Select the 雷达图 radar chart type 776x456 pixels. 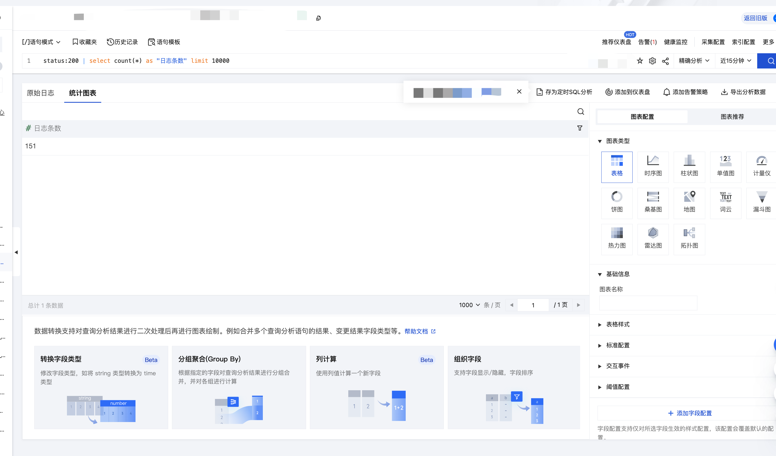653,239
